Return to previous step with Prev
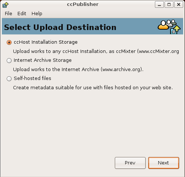This screenshot has height=177, width=185. click(130, 163)
